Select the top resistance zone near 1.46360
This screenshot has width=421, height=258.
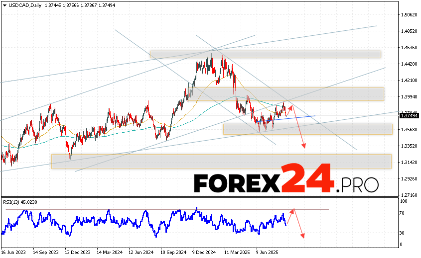tap(265, 54)
